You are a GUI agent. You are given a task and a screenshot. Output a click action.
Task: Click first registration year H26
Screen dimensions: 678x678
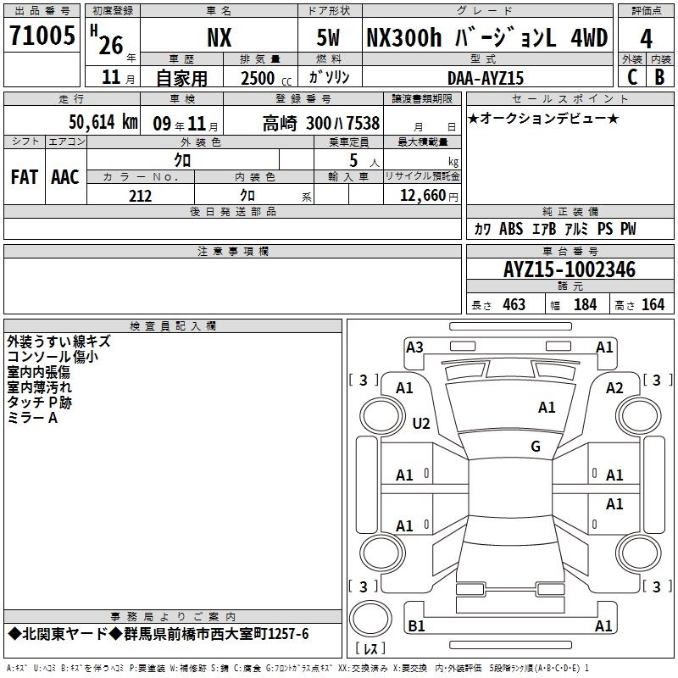click(x=108, y=40)
